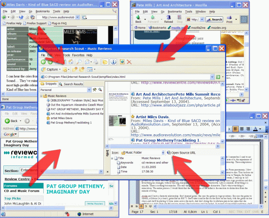Viewport: 269px width, 218px height.
Task: Click the Home icon in the Firefox window
Action: pos(33,17)
